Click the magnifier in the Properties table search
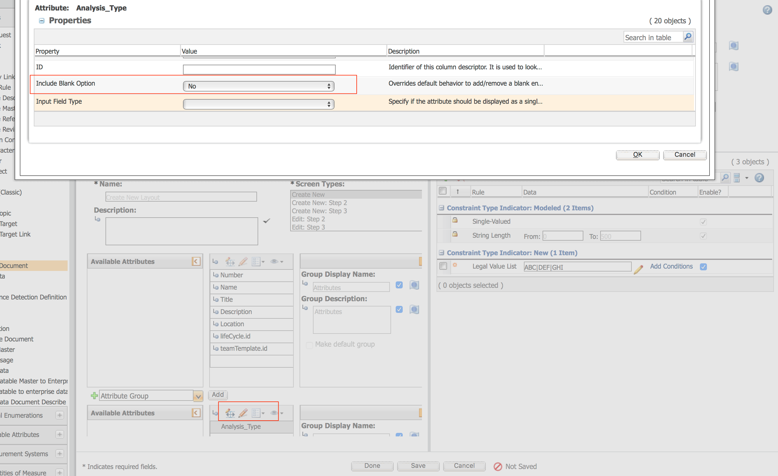 click(688, 37)
